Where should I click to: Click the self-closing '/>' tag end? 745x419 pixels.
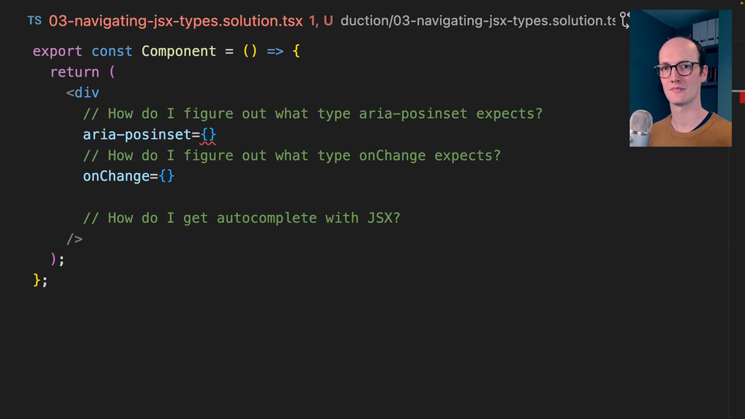point(74,239)
